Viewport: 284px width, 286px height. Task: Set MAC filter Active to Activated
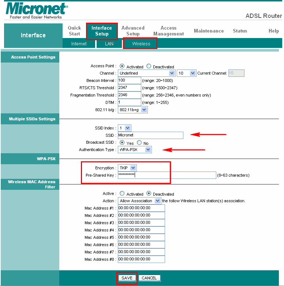point(122,193)
